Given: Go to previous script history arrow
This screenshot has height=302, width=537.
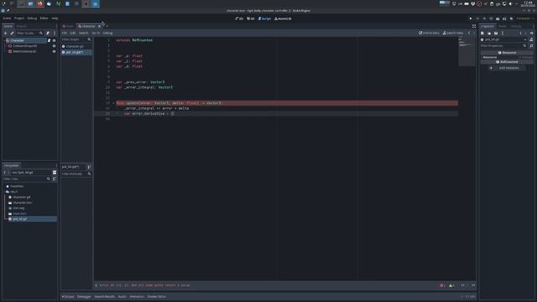Looking at the screenshot, I should click(x=469, y=33).
